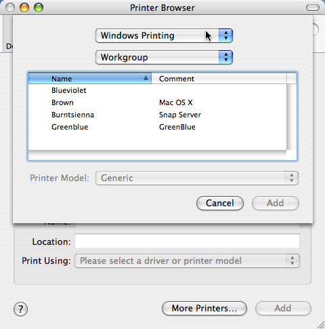Open the Printer Model Generic dropdown
Screen dimensions: 325x329
[x=197, y=178]
